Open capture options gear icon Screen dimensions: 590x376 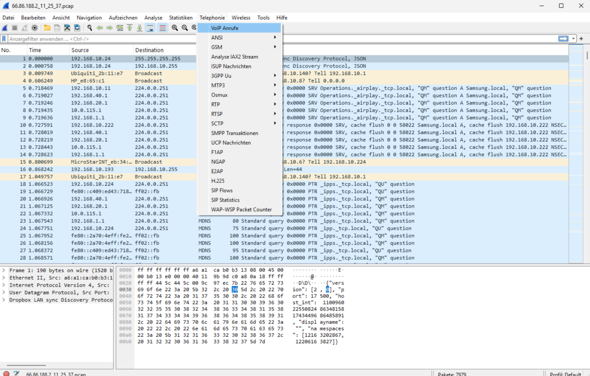coord(35,28)
